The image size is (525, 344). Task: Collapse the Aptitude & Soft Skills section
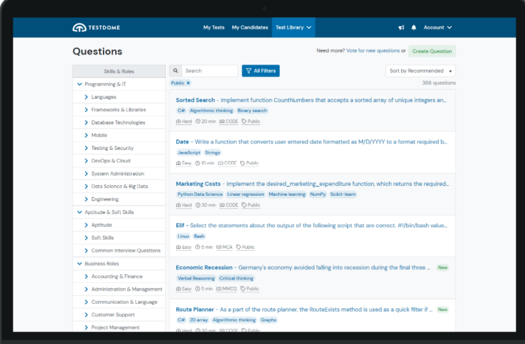79,212
